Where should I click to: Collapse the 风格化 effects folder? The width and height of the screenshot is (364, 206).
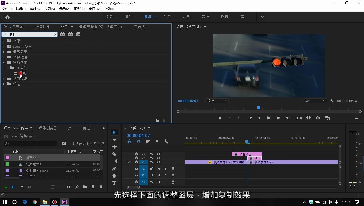(x=7, y=68)
